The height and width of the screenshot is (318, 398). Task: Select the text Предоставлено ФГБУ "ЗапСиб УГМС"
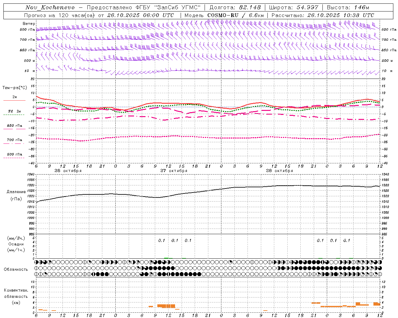[144, 7]
